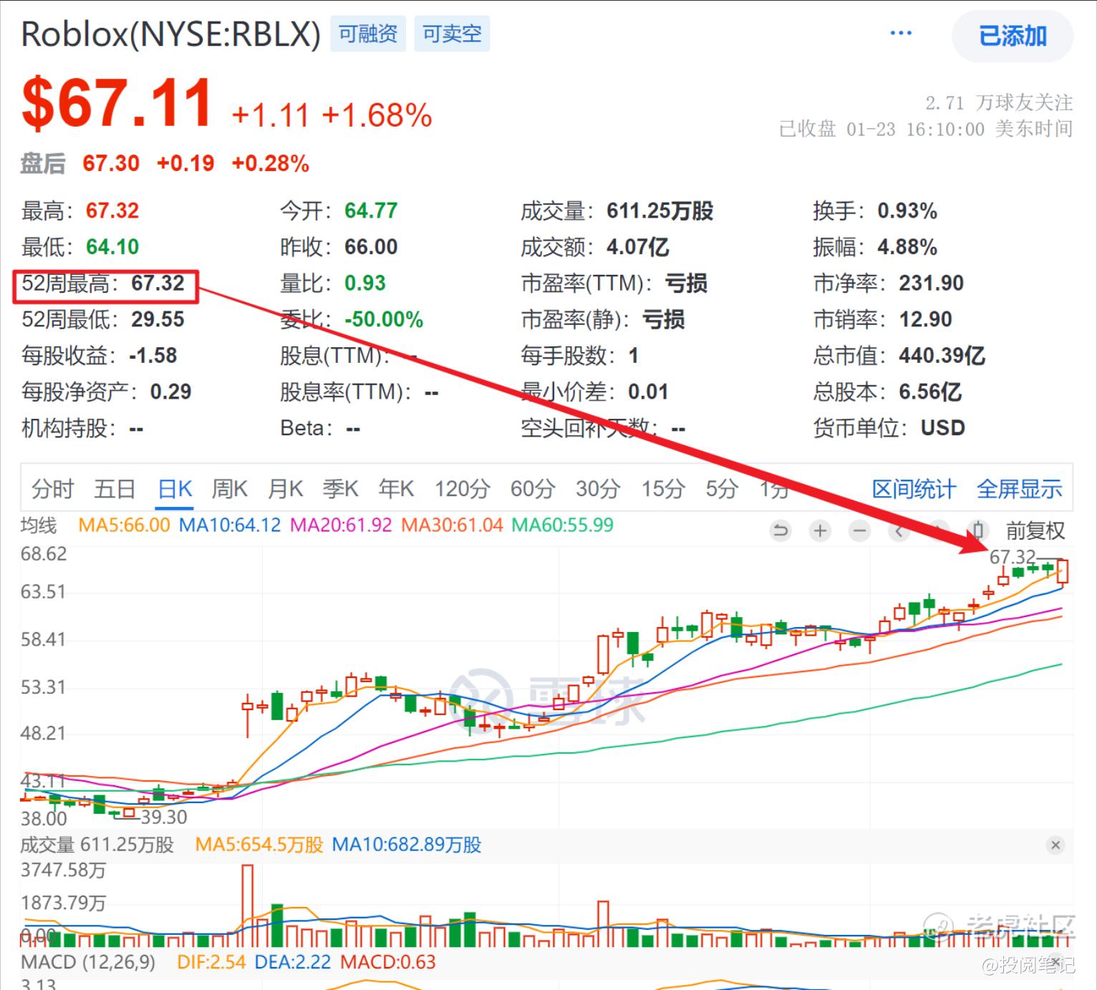Select the 月K monthly candlestick tab
The height and width of the screenshot is (990, 1097).
[285, 489]
